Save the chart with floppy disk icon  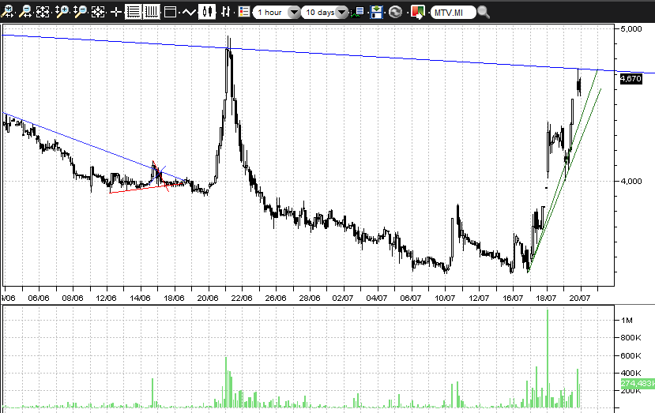(377, 12)
